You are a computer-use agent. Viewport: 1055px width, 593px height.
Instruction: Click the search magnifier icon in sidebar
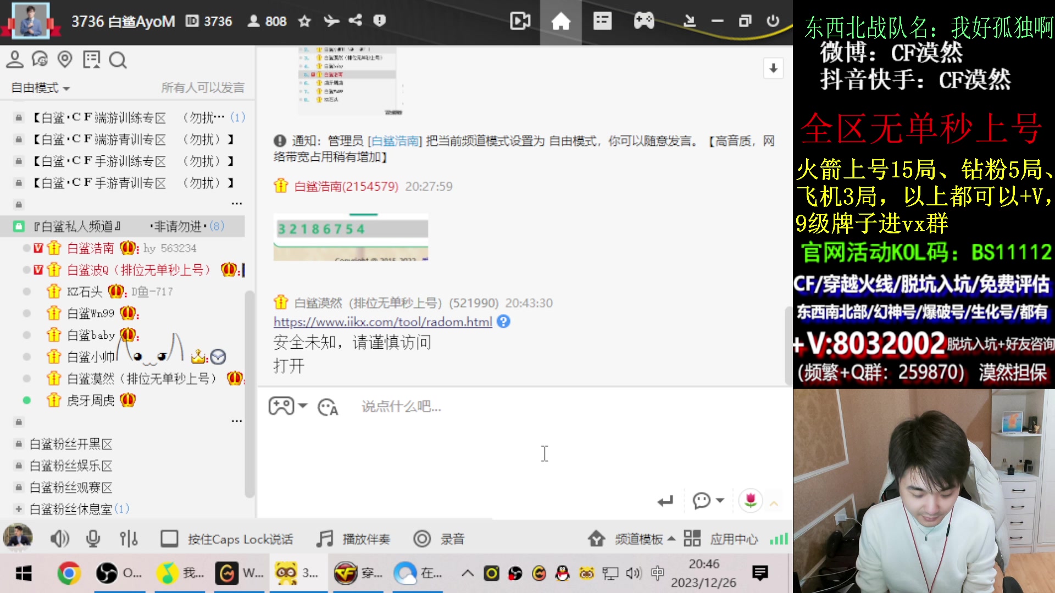pos(118,60)
